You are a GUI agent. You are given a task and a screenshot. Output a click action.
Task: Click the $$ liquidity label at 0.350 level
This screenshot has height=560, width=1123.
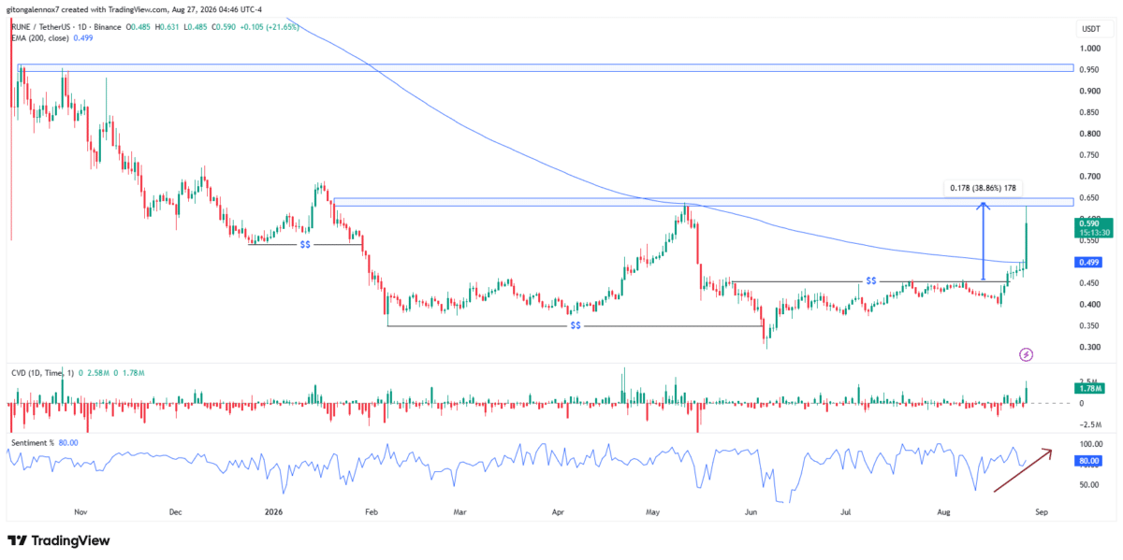tap(576, 326)
